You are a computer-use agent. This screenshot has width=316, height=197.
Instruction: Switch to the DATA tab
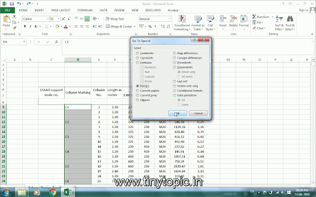[103, 10]
